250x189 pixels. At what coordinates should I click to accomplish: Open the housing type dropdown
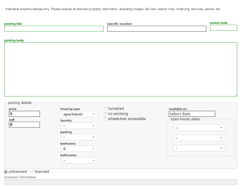click(79, 114)
